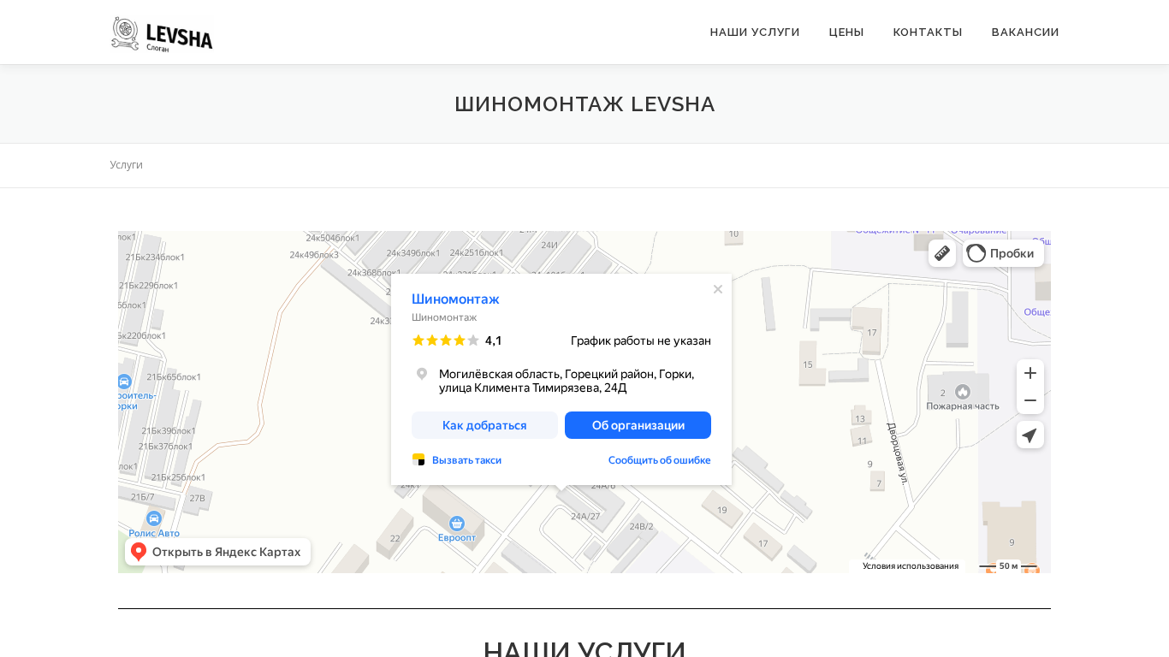Click the LEVSHA logo in the header
Image resolution: width=1169 pixels, height=657 pixels.
tap(162, 33)
